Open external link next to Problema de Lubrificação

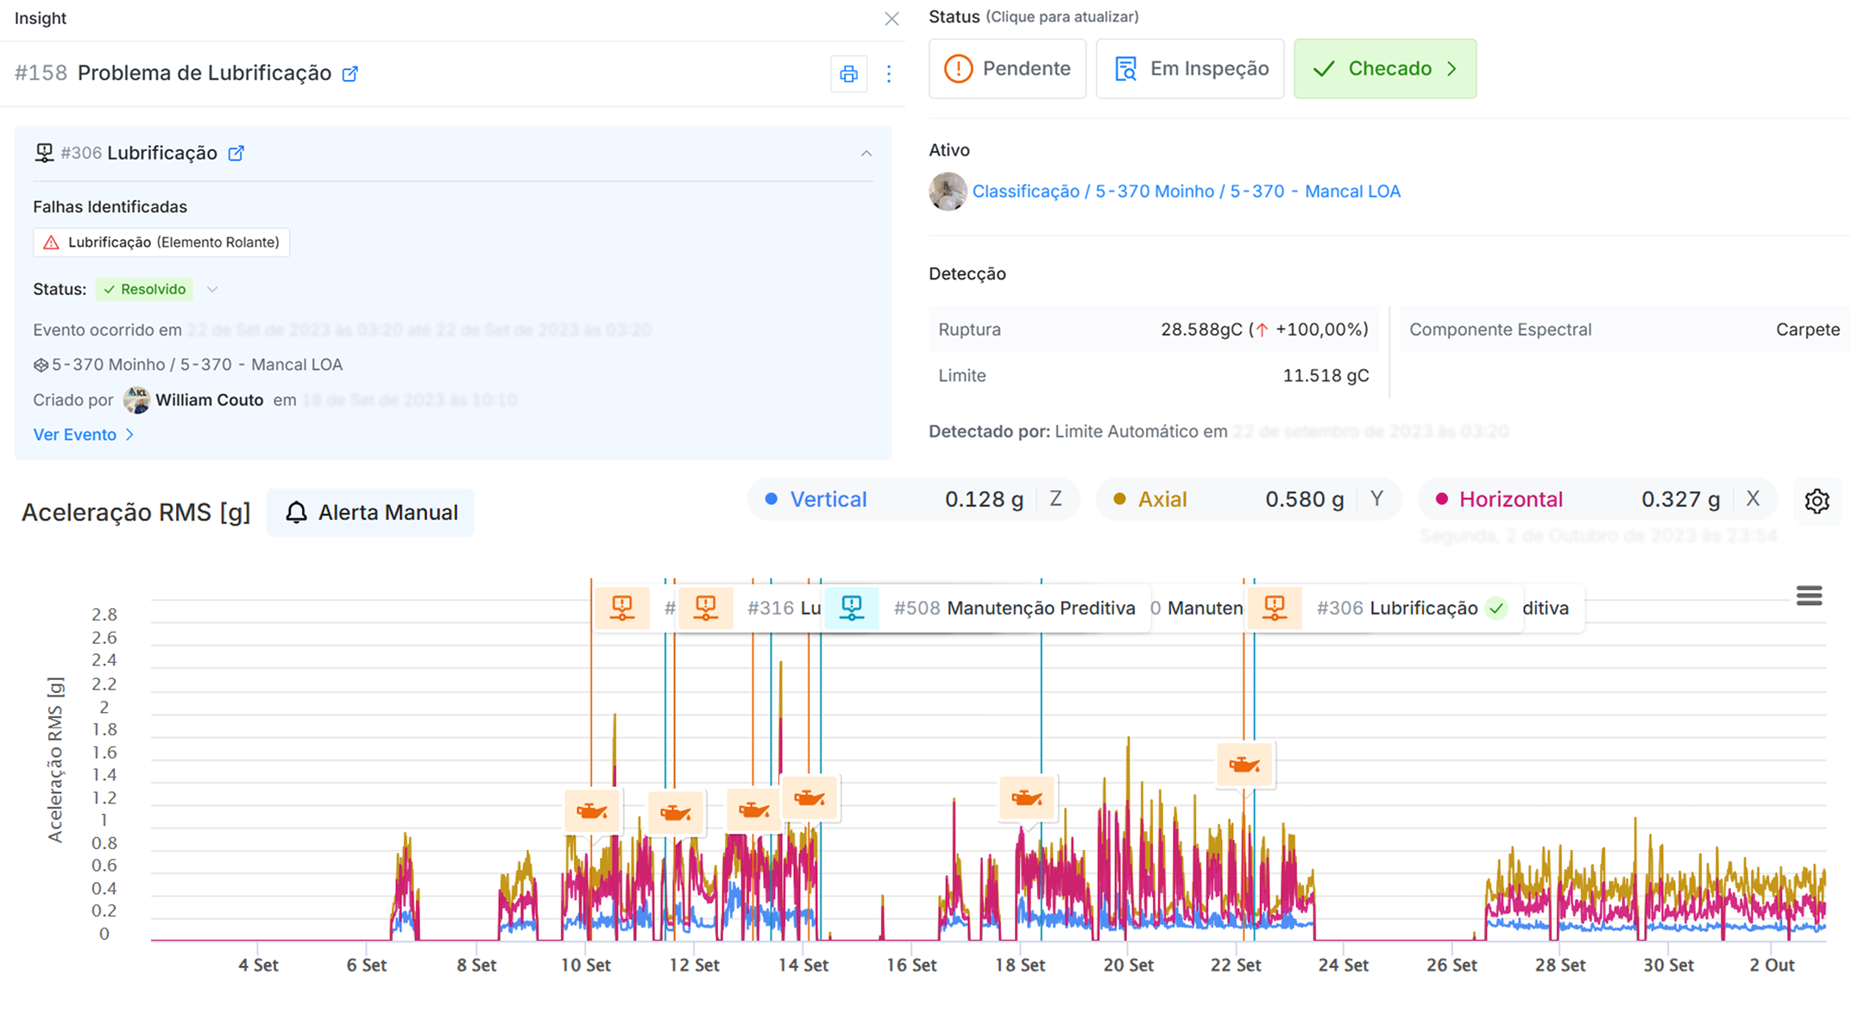click(350, 74)
